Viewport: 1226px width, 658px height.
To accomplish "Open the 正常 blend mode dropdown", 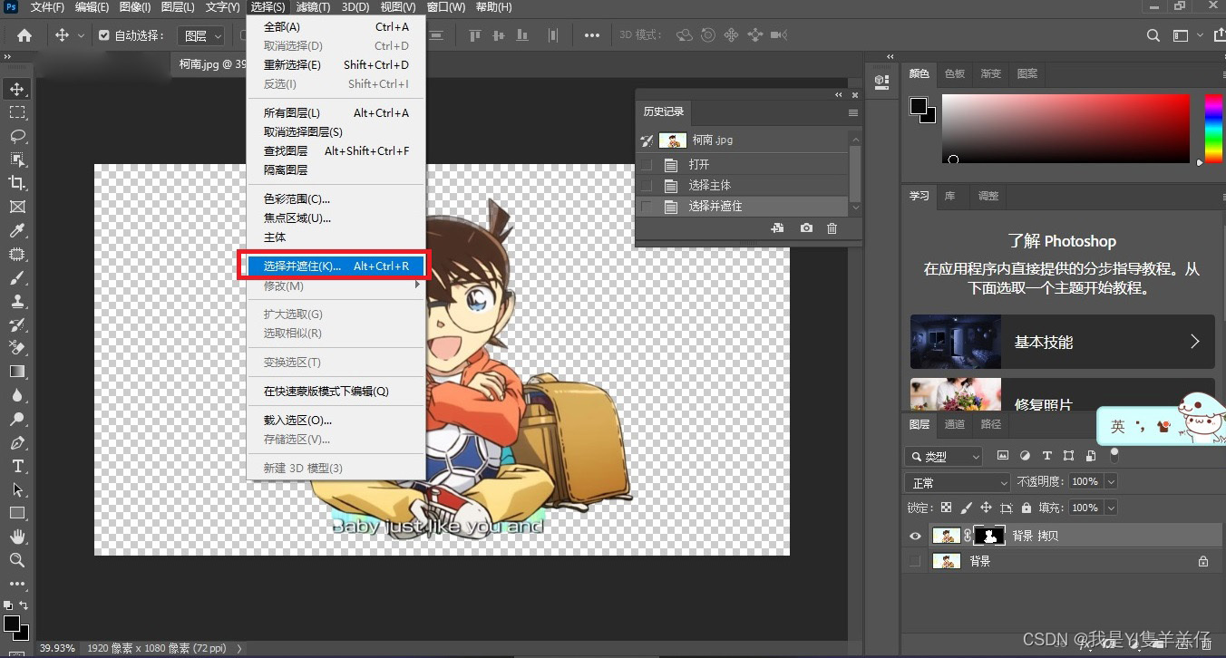I will 958,482.
